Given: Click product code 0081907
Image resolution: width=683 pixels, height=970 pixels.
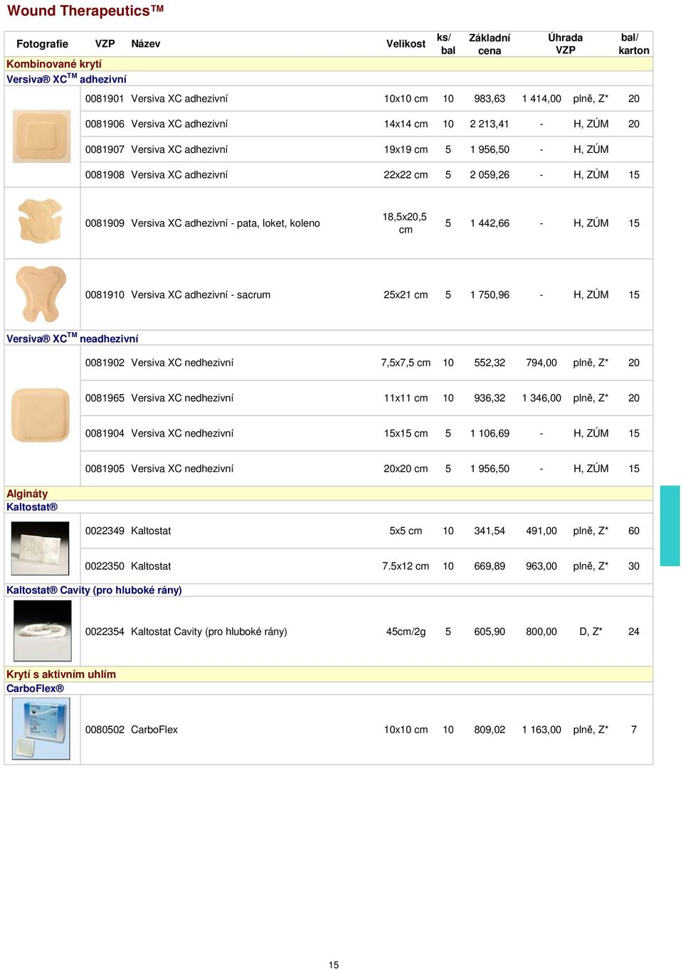Looking at the screenshot, I should pos(105,149).
